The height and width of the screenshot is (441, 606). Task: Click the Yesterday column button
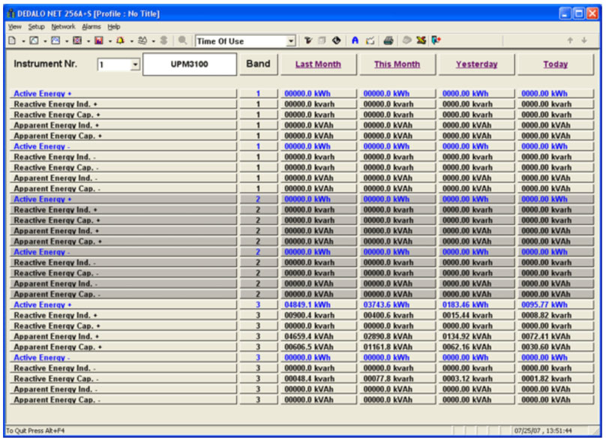[476, 64]
